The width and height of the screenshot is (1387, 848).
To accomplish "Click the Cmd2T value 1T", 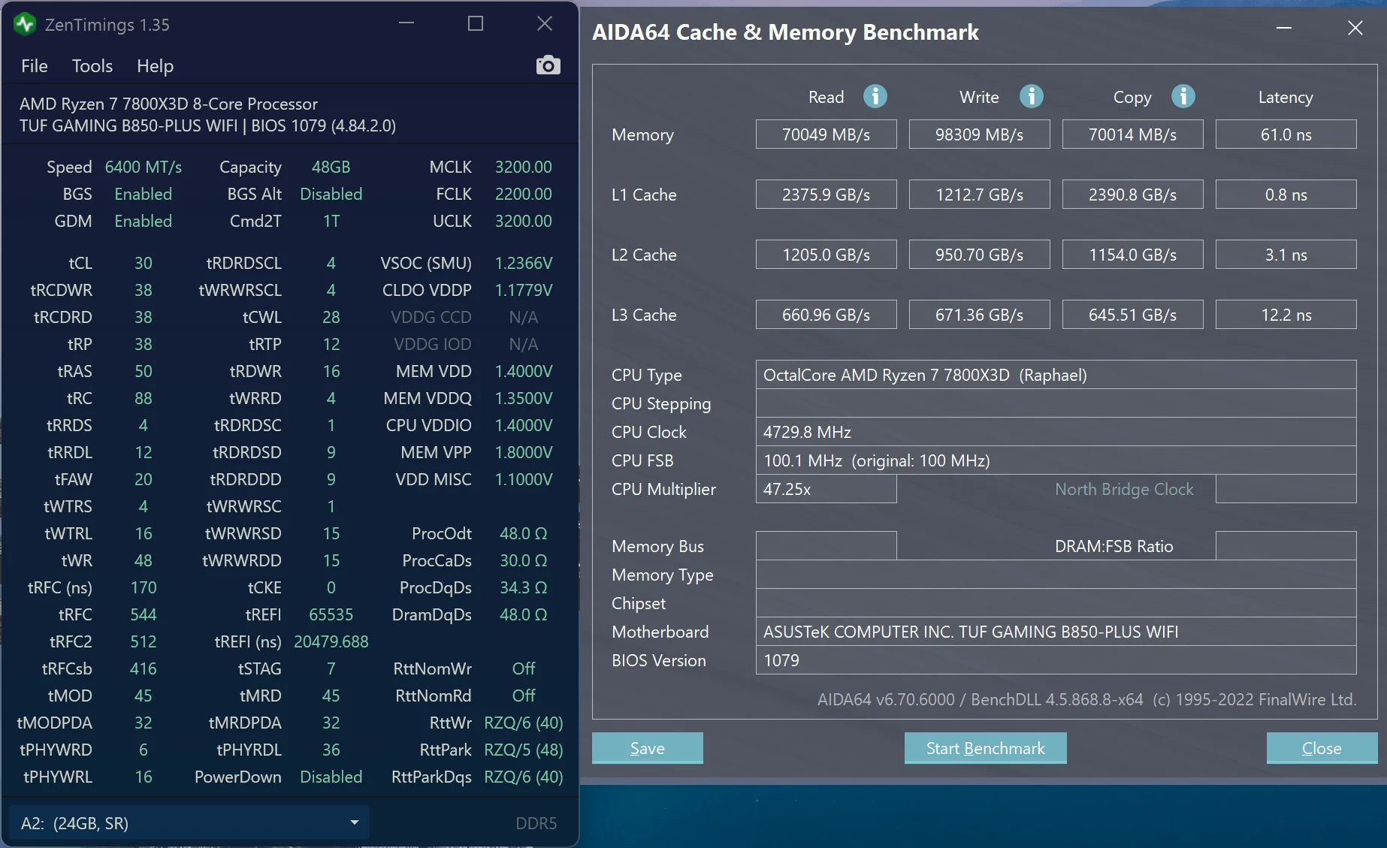I will [x=331, y=221].
